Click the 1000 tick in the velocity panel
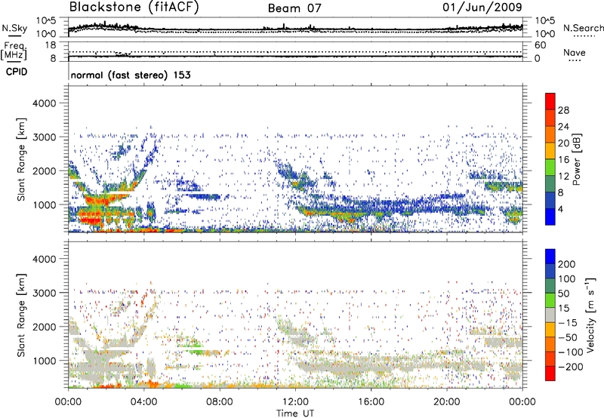604x418 pixels. (45, 361)
